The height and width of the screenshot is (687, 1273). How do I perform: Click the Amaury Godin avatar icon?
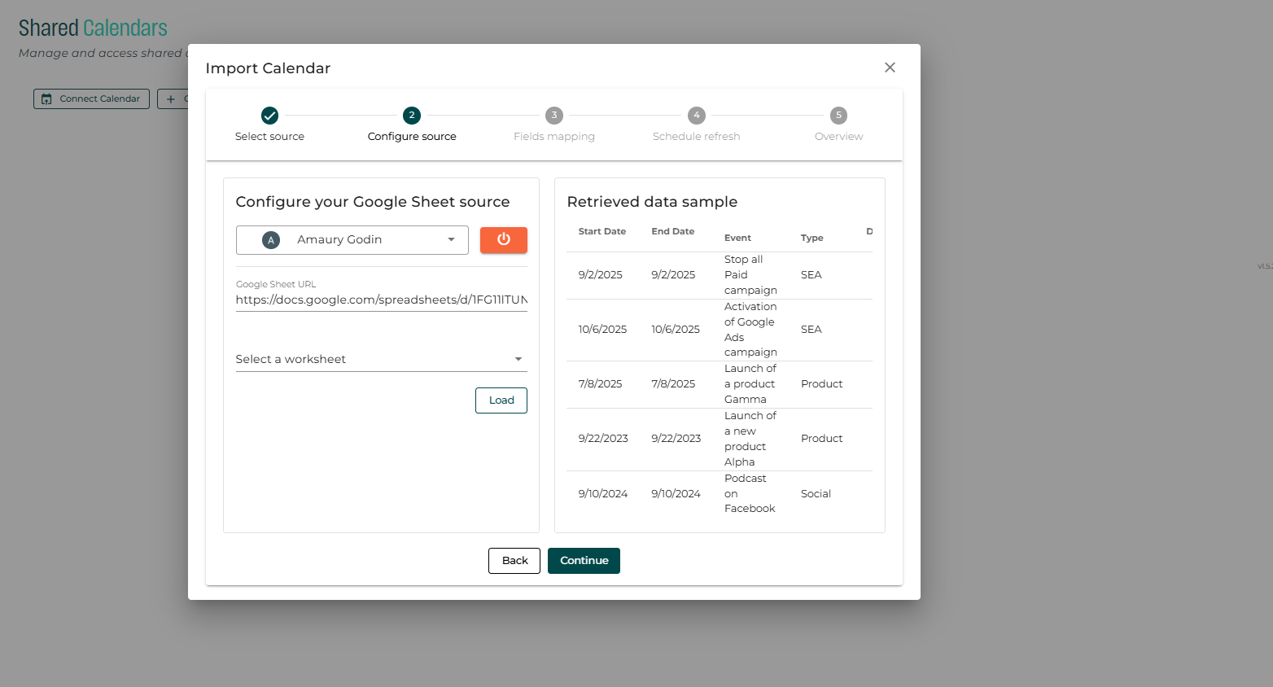[271, 240]
